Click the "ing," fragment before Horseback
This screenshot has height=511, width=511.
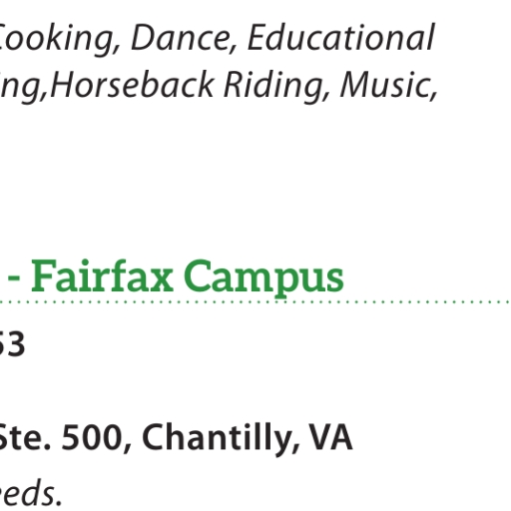(23, 87)
